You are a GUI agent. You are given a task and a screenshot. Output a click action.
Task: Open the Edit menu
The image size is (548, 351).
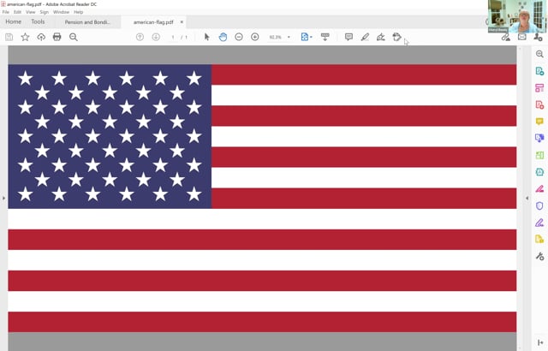[17, 12]
